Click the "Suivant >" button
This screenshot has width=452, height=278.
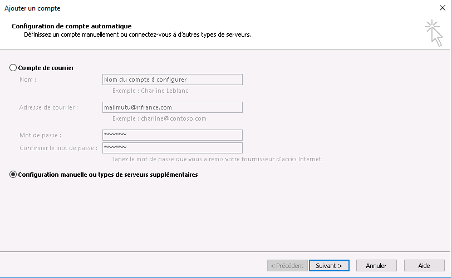(x=329, y=266)
